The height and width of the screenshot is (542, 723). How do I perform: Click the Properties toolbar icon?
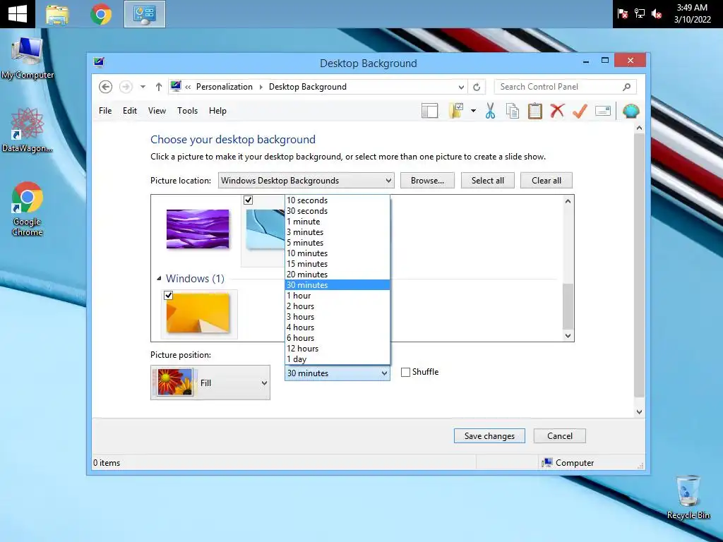click(603, 111)
